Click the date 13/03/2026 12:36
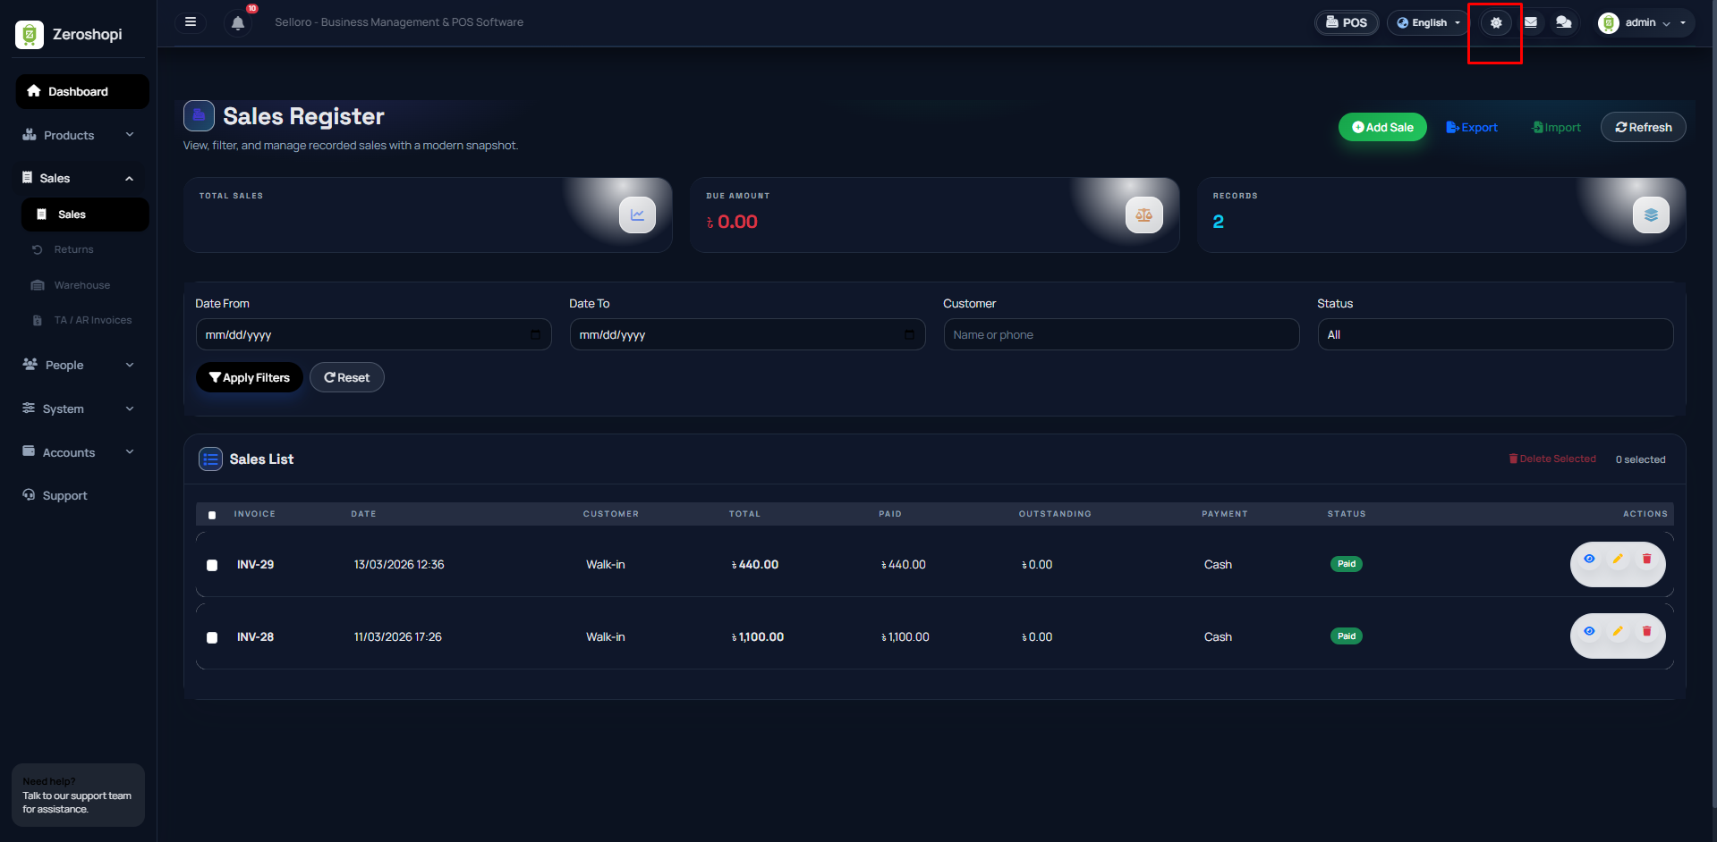The image size is (1717, 842). coord(399,565)
